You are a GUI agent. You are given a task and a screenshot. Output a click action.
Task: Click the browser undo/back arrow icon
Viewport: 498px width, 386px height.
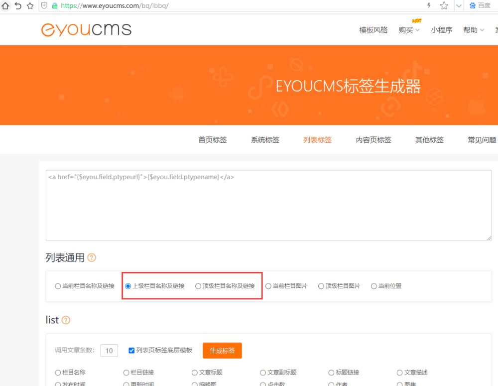coord(18,5)
